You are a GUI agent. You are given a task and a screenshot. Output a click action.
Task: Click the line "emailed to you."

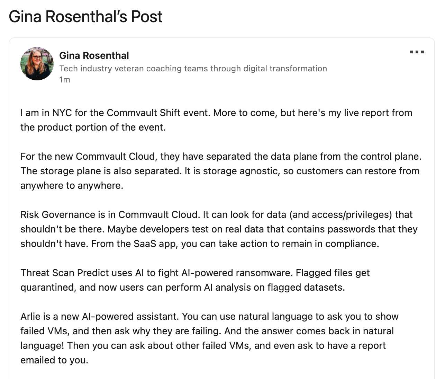(x=54, y=360)
